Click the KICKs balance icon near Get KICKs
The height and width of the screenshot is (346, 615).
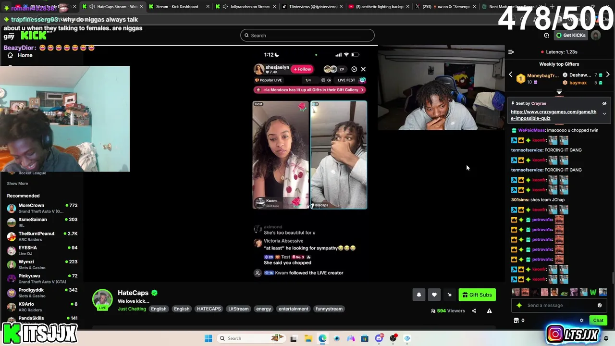547,36
